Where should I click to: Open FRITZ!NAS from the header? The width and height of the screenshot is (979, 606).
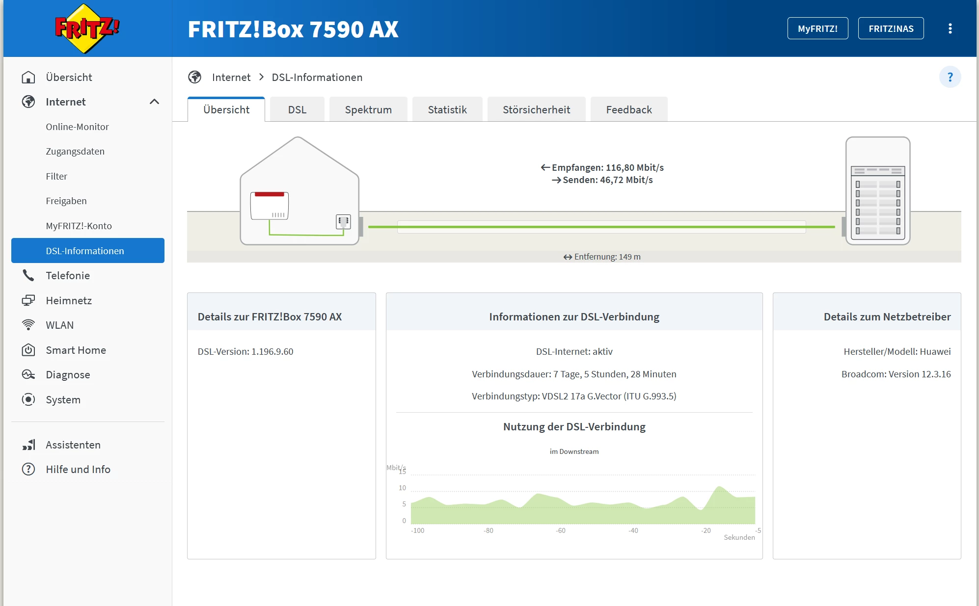pyautogui.click(x=891, y=28)
